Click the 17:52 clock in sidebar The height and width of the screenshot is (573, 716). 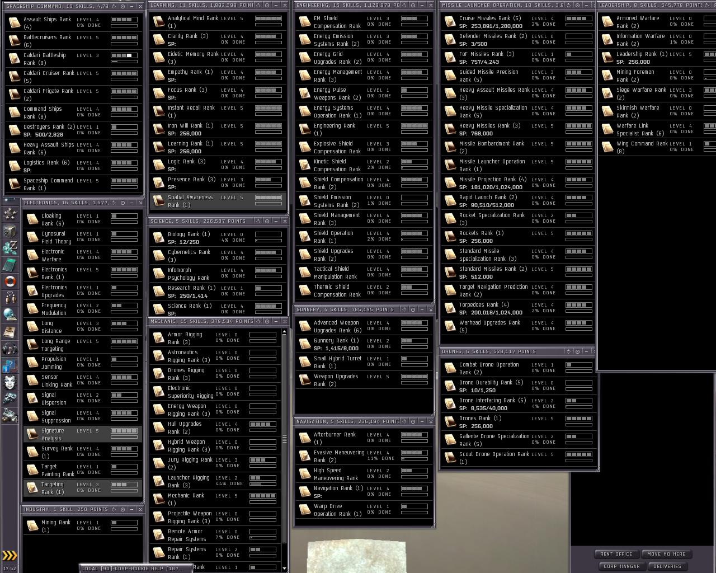(x=10, y=569)
